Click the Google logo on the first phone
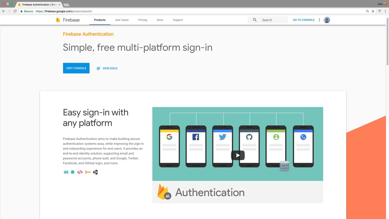Screen dimensions: 389x219 169,137
